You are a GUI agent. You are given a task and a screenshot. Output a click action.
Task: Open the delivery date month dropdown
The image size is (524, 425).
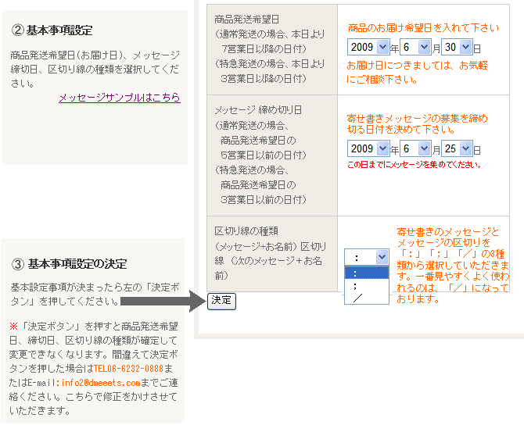(412, 47)
